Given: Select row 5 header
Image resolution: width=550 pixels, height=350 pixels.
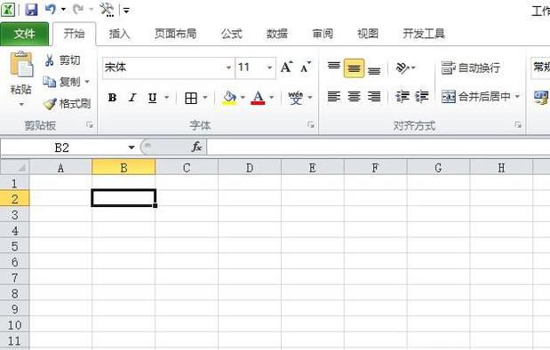Looking at the screenshot, I should point(14,246).
